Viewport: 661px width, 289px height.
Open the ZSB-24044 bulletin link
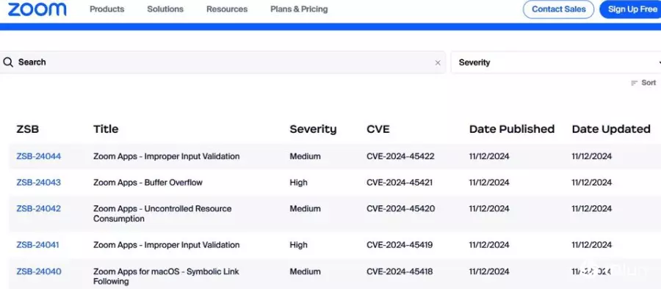pyautogui.click(x=39, y=156)
